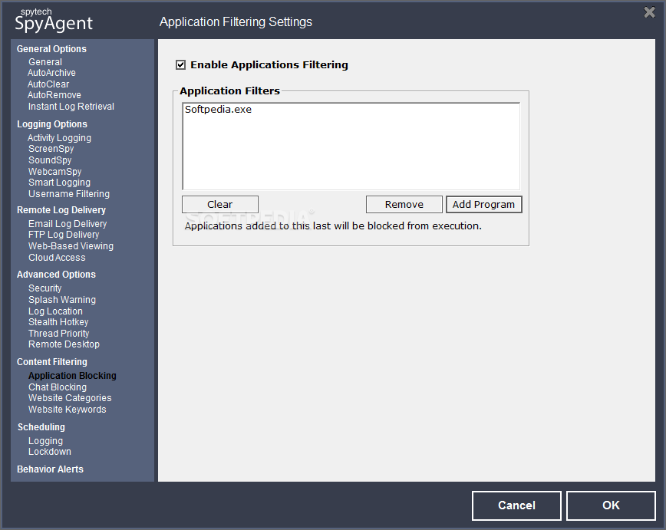The height and width of the screenshot is (530, 666).
Task: Select the Stealth Hotkey entry
Action: click(58, 322)
